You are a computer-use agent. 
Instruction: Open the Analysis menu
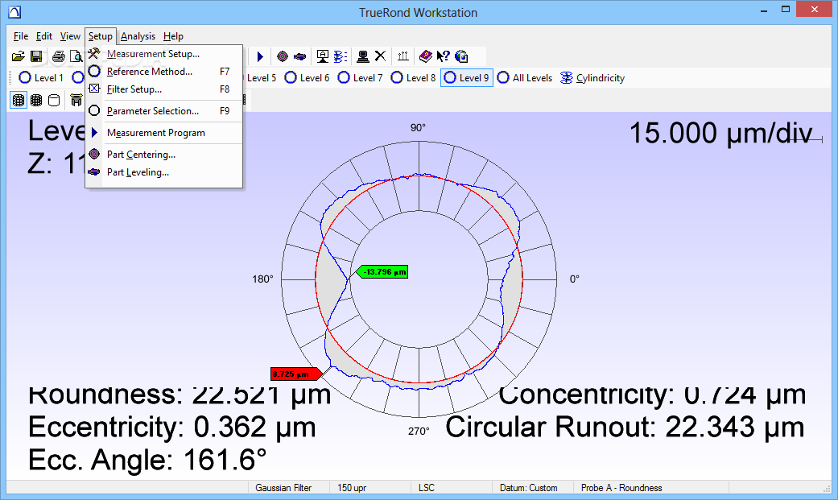(x=138, y=36)
